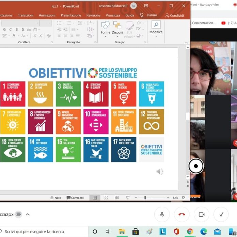Click the Dimmi lightbulb icon
Image resolution: width=237 pixels, height=237 pixels.
coord(142,15)
